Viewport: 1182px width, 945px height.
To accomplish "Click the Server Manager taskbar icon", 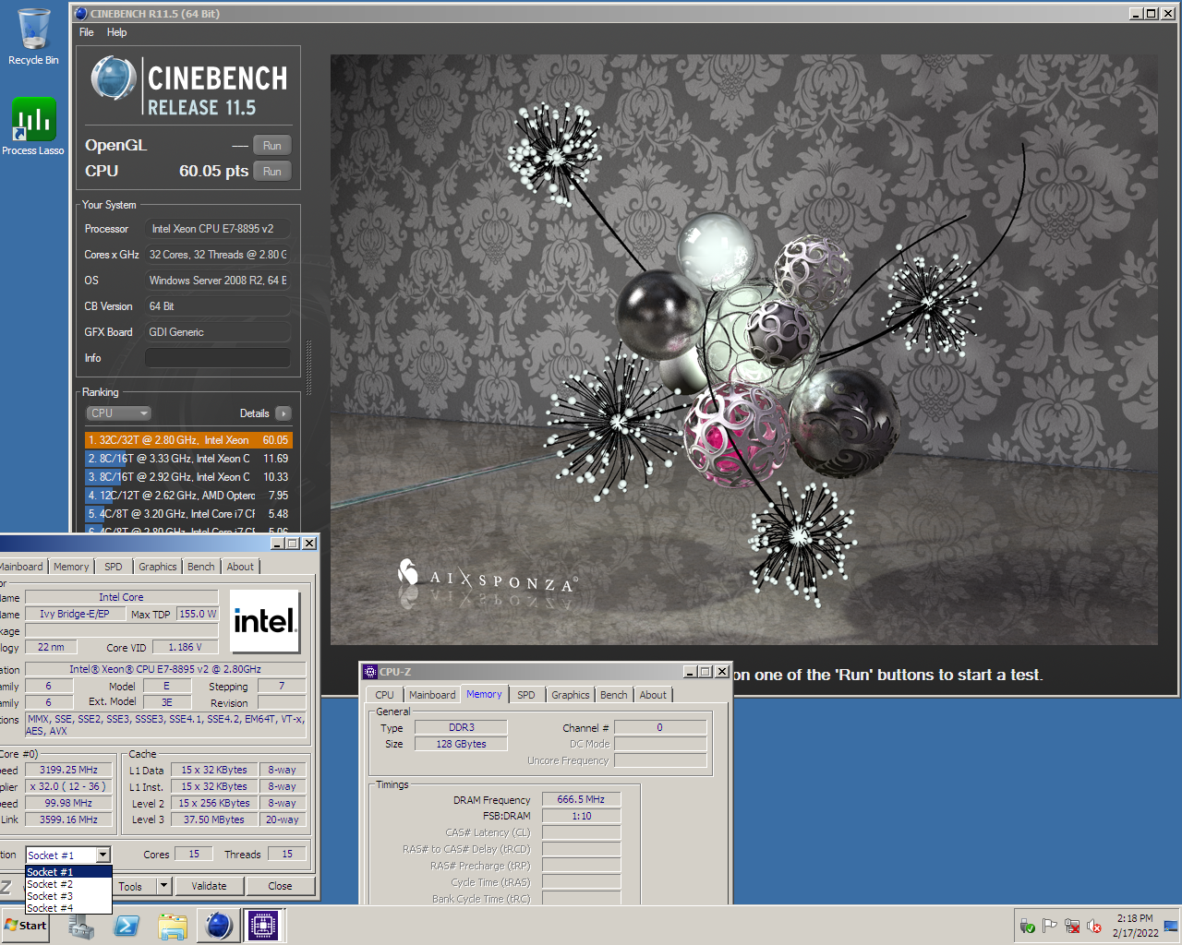I will pos(81,926).
